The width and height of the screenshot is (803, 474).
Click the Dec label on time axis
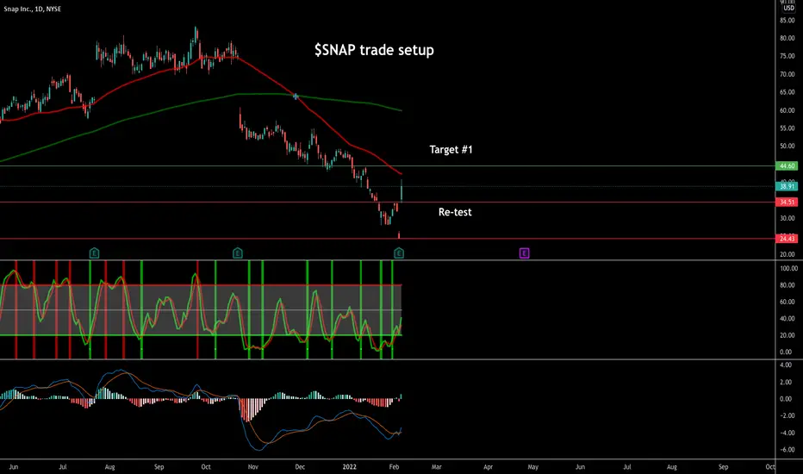300,467
